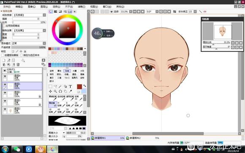Screen dimensions: 245x153
Task: Select the Text tool icon
Action: [x=70, y=86]
